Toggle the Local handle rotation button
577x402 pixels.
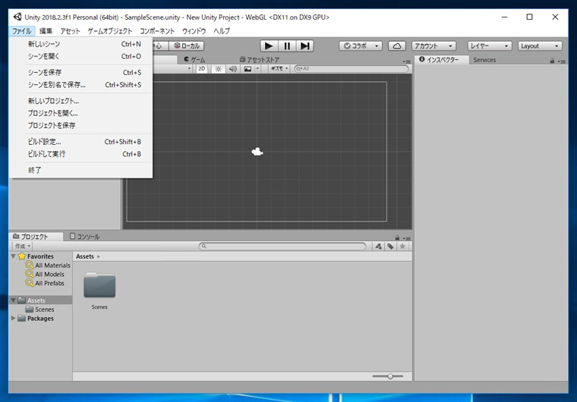(187, 46)
